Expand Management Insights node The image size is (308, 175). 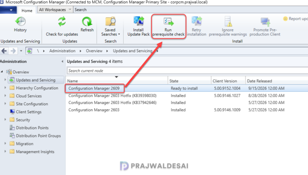(x=5, y=152)
